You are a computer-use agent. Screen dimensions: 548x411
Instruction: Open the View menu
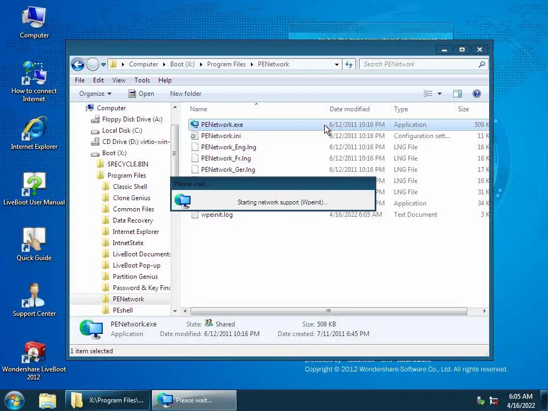coord(119,80)
